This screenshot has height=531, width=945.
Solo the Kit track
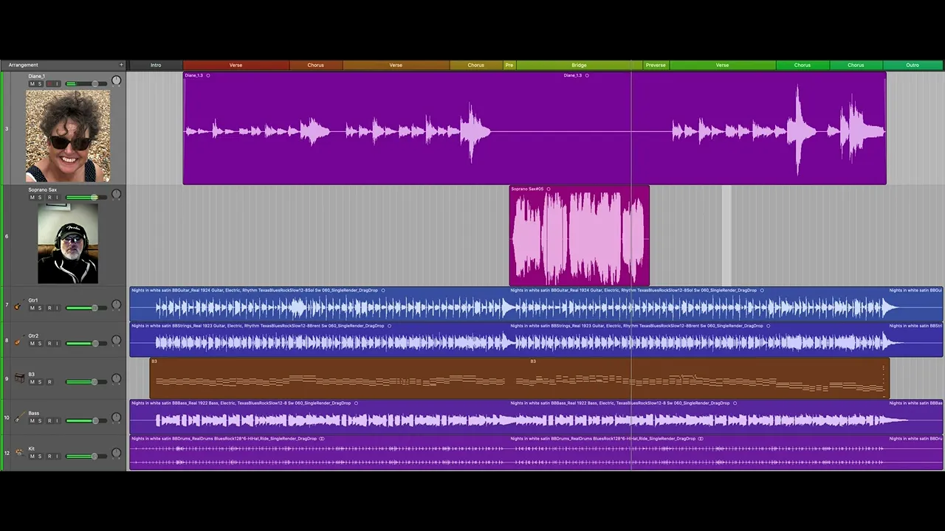pyautogui.click(x=40, y=457)
